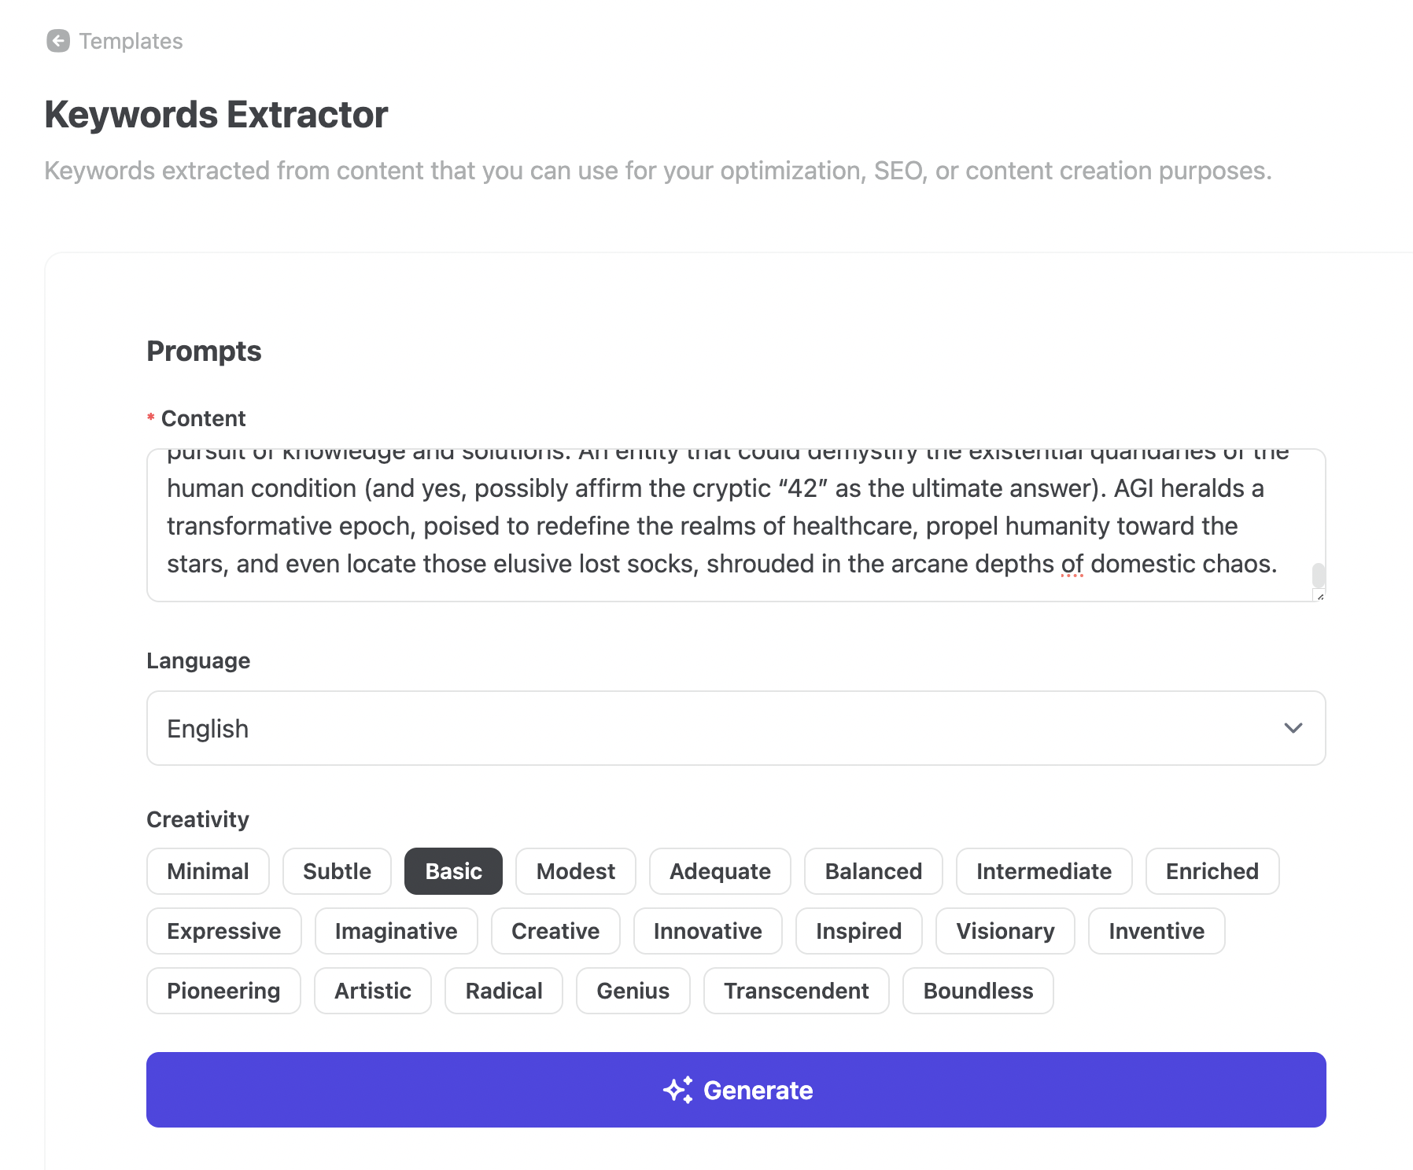1413x1170 pixels.
Task: Open the Language dropdown chevron
Action: [x=1293, y=728]
